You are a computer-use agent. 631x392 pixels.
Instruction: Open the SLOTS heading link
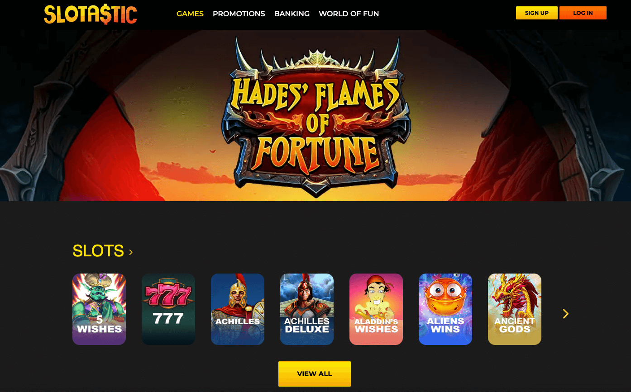pyautogui.click(x=98, y=251)
